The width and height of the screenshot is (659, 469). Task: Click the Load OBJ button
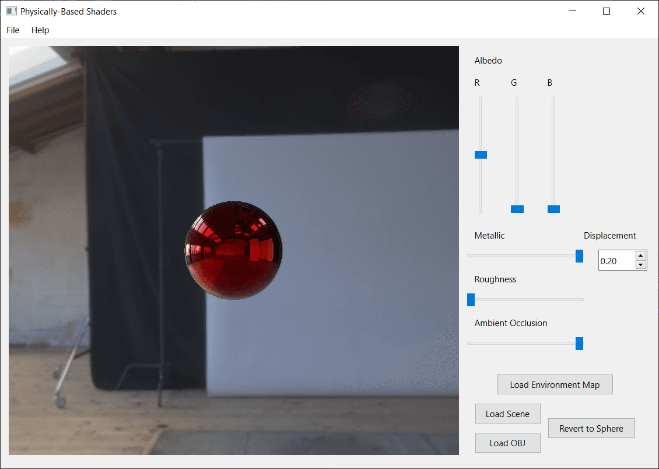pyautogui.click(x=508, y=443)
